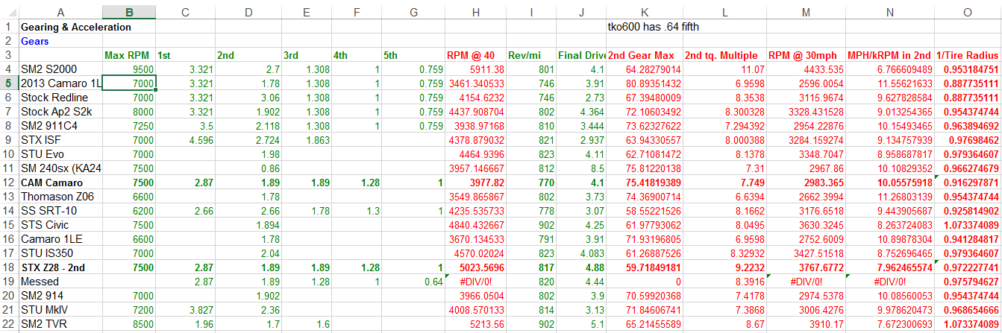Select the 'SM2 914' cell

pyautogui.click(x=60, y=296)
